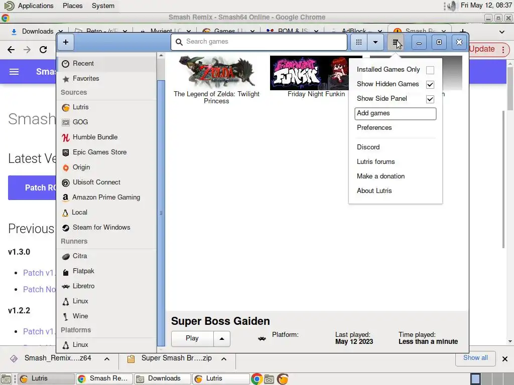Select the Lutris source icon in sidebar
Viewport: 514px width, 385px height.
point(66,107)
